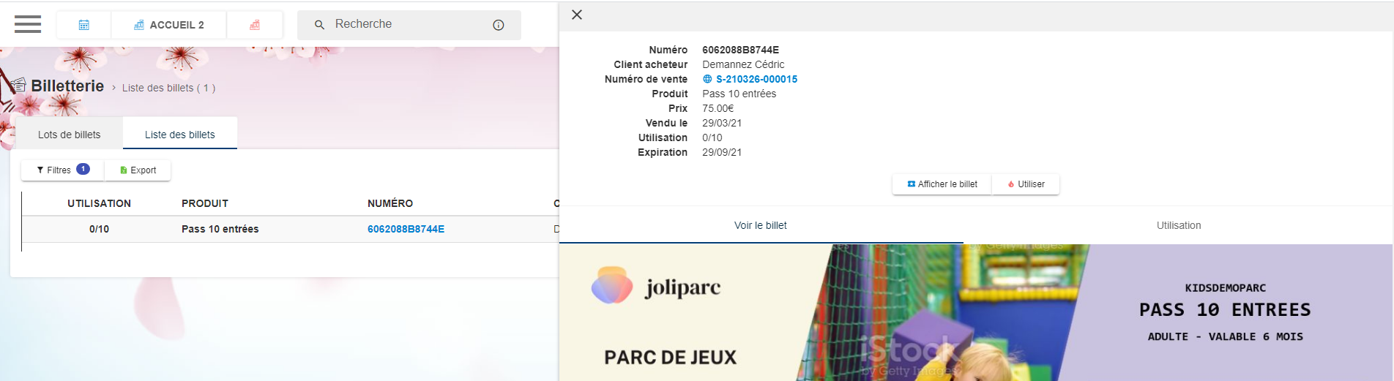Click the search magnifier icon
The height and width of the screenshot is (381, 1394).
tap(319, 25)
